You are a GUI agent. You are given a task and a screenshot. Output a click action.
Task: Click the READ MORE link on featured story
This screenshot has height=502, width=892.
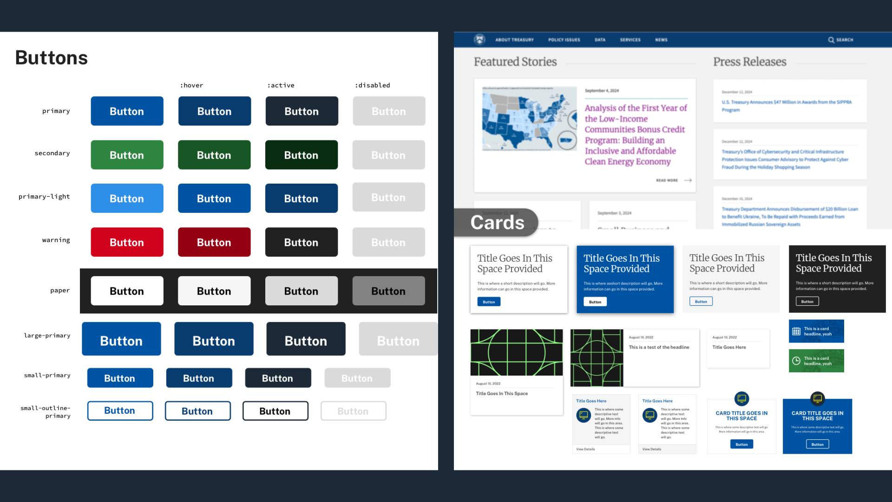[x=668, y=180]
